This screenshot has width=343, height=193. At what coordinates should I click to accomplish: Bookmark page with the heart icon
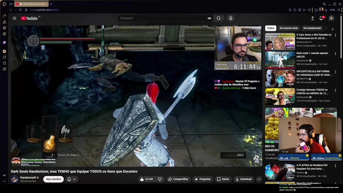click(x=309, y=10)
